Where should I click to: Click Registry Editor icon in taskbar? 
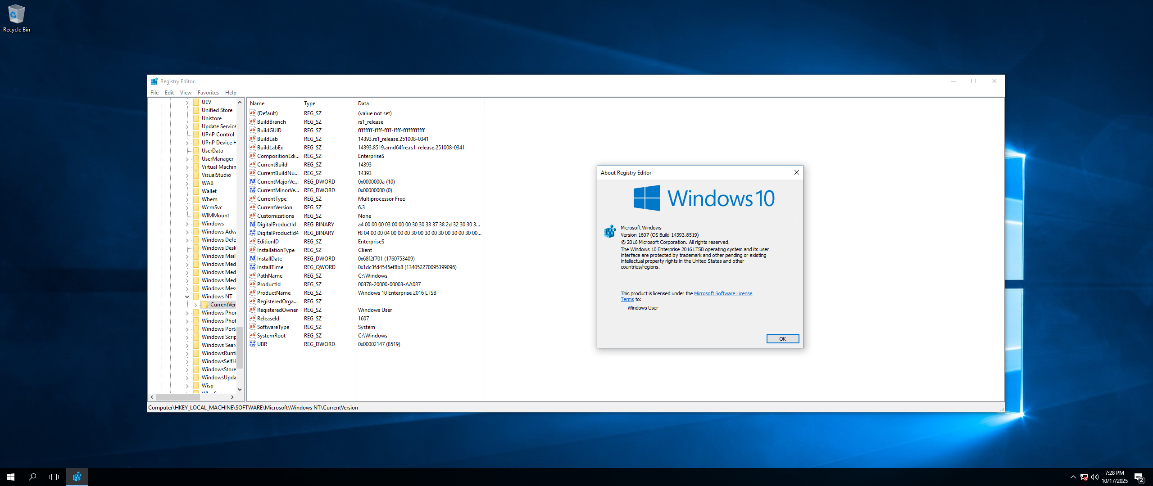77,477
